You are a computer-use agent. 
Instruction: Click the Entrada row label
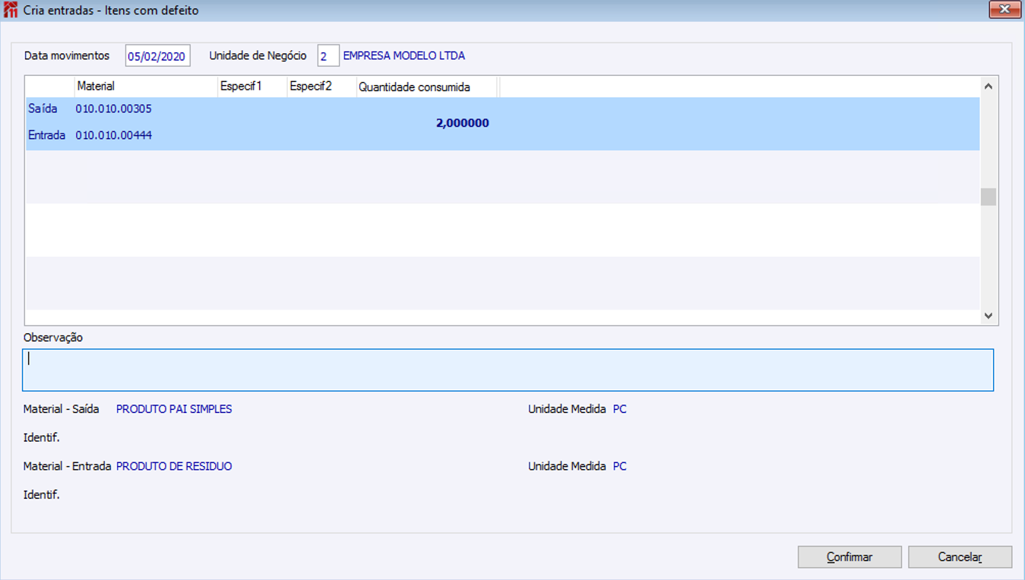pyautogui.click(x=47, y=135)
